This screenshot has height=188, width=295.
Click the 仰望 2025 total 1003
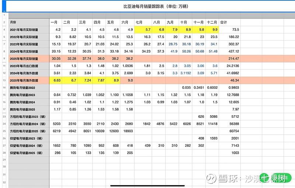tap(230, 153)
